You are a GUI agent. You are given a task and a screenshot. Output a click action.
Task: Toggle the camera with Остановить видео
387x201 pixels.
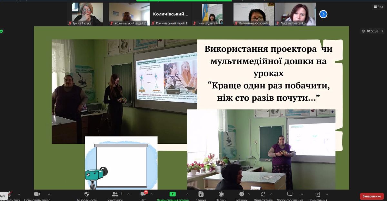pos(37,194)
